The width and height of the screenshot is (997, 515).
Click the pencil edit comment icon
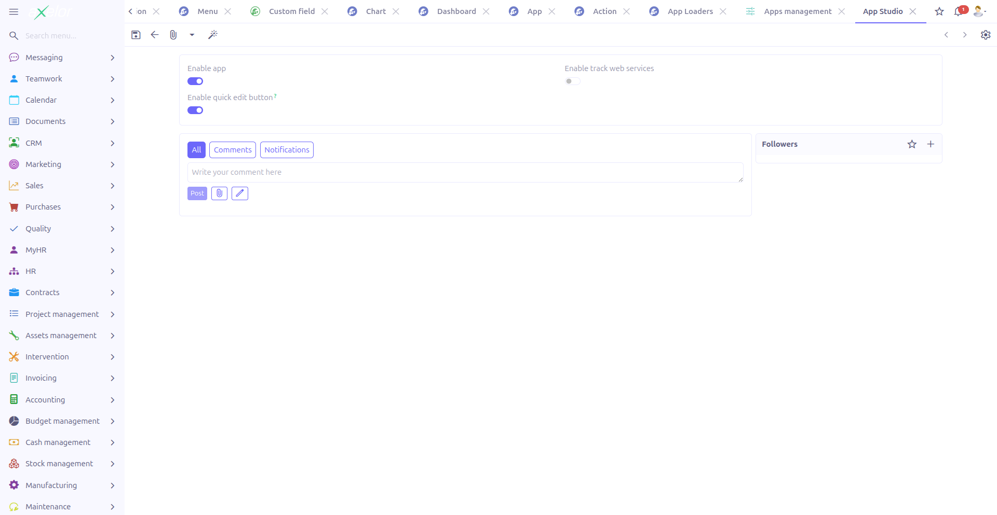[x=240, y=193]
